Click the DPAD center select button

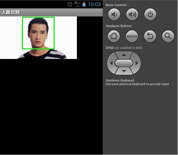[124, 63]
